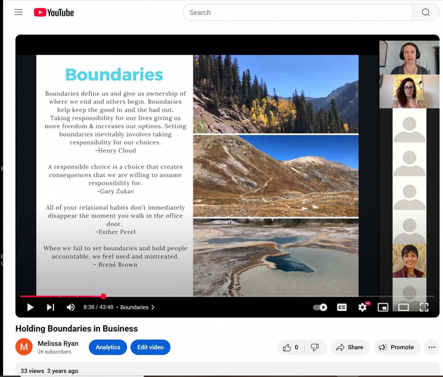443x377 pixels.
Task: Open channel Analytics
Action: [108, 347]
